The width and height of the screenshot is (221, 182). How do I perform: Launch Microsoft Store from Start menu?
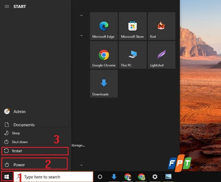click(133, 26)
